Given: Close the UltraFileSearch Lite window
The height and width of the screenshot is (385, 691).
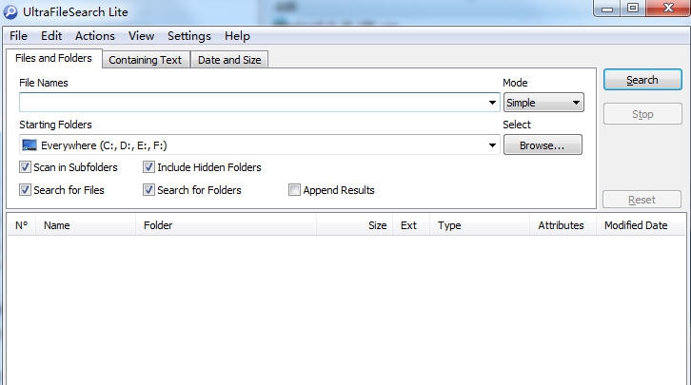Looking at the screenshot, I should coord(668,8).
